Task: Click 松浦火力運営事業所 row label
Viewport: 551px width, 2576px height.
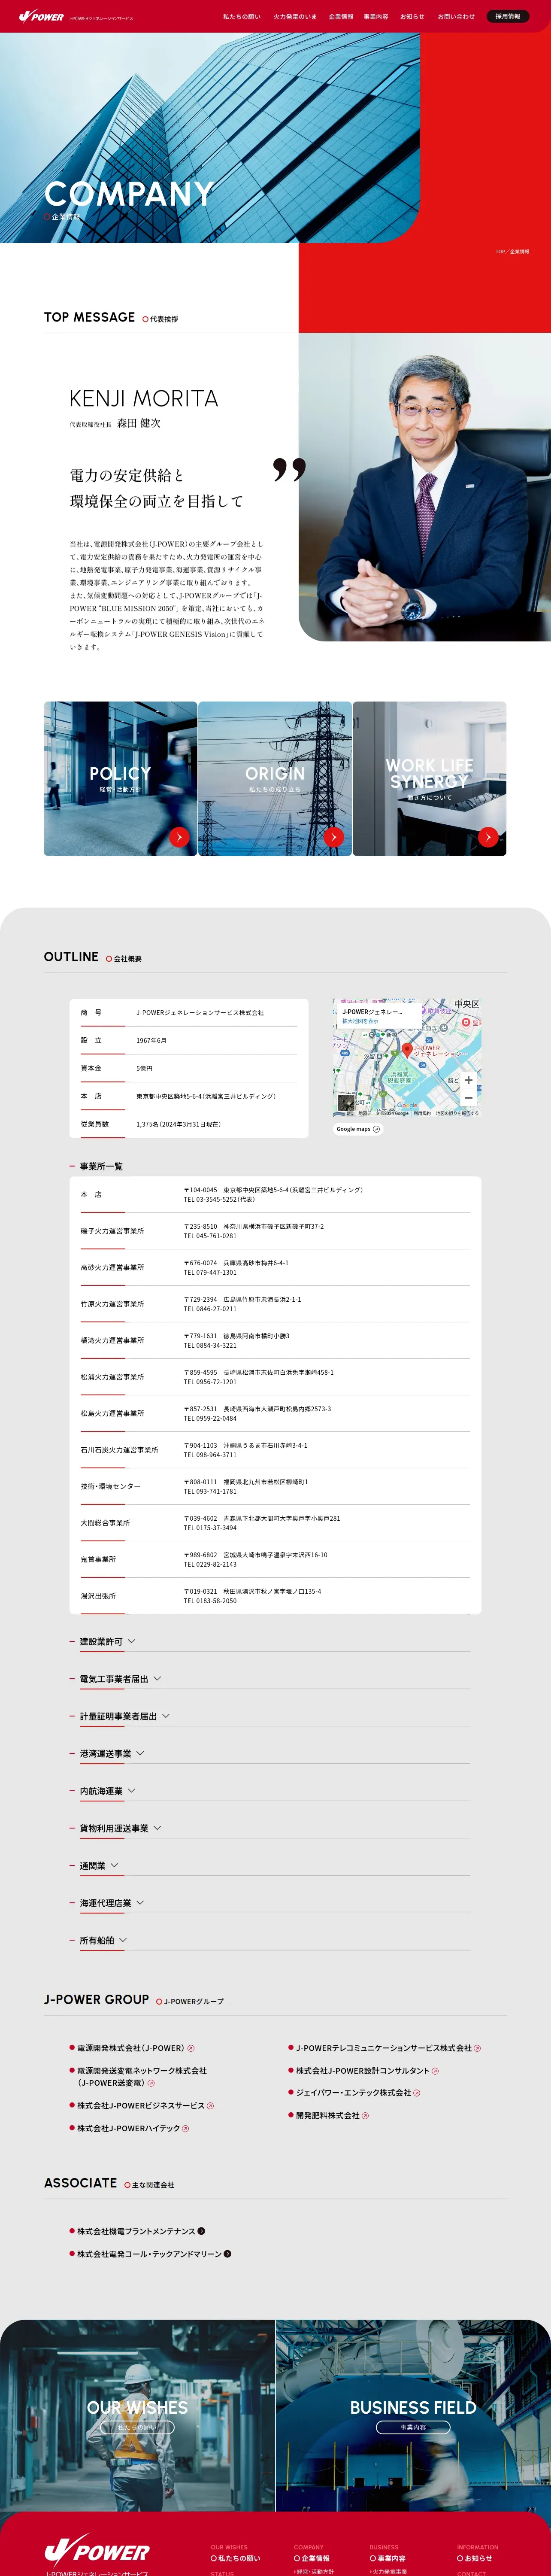Action: coord(112,1377)
